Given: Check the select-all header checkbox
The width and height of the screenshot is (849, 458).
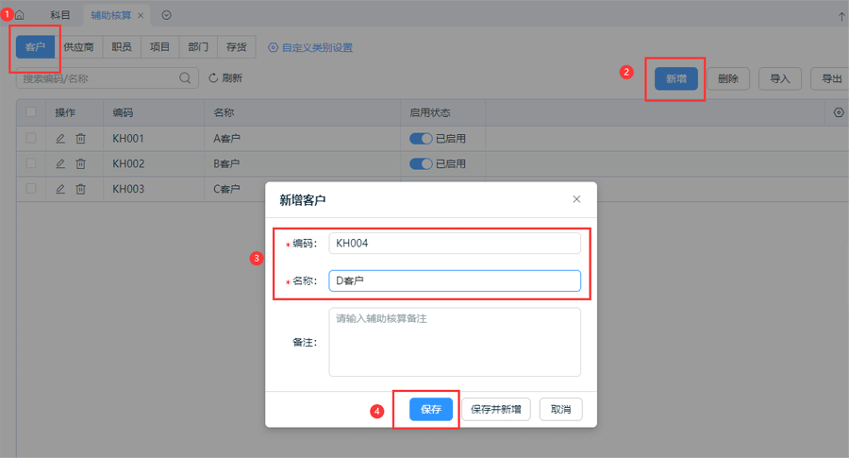Looking at the screenshot, I should click(x=31, y=112).
